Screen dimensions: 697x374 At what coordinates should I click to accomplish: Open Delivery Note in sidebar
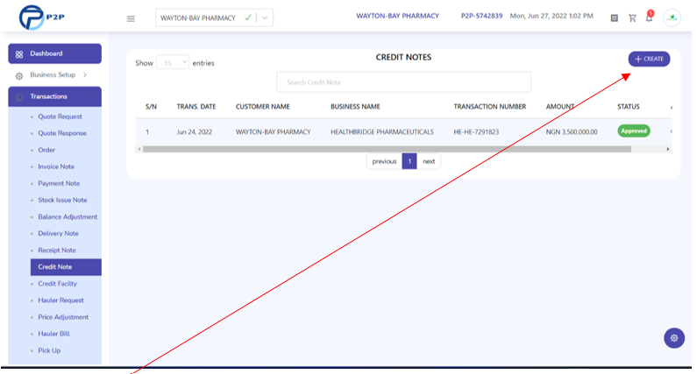coord(58,233)
